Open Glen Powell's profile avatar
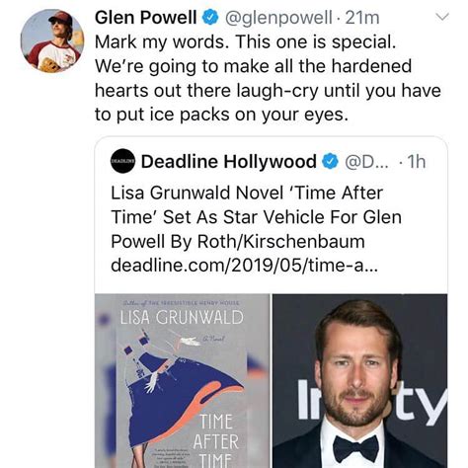 [x=52, y=40]
